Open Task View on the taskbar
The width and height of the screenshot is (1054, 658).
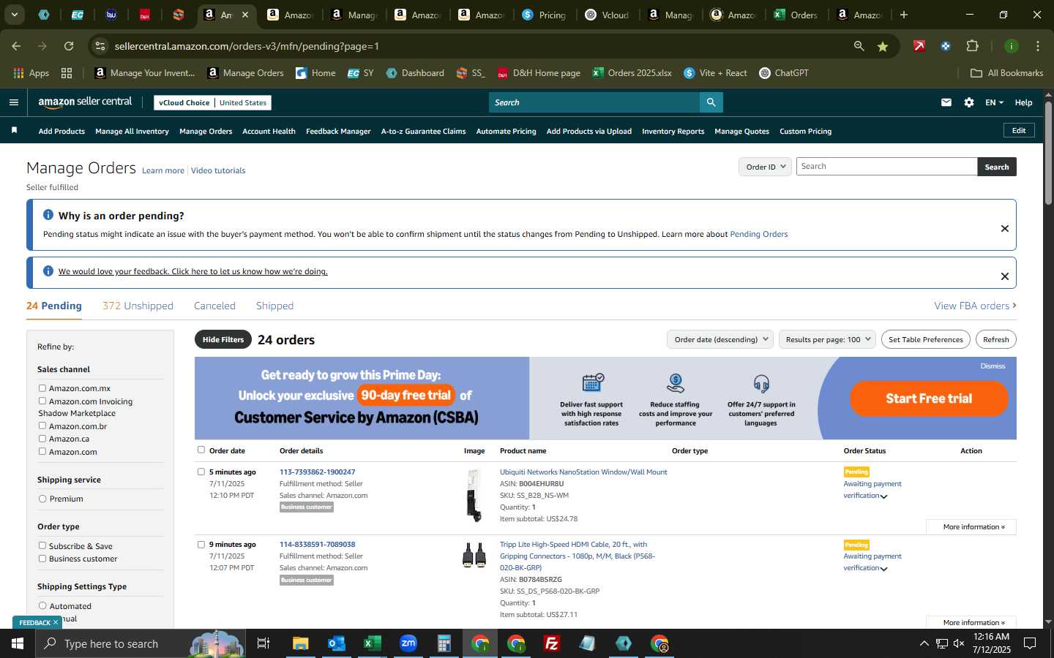point(263,643)
